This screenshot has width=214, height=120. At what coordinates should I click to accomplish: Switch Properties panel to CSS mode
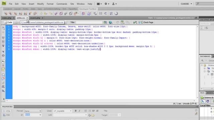click(7, 115)
